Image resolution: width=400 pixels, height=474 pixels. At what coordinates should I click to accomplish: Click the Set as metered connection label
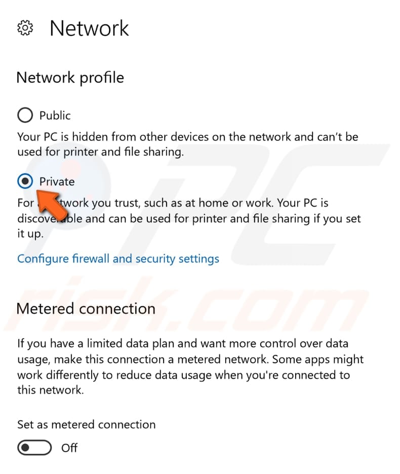point(86,424)
